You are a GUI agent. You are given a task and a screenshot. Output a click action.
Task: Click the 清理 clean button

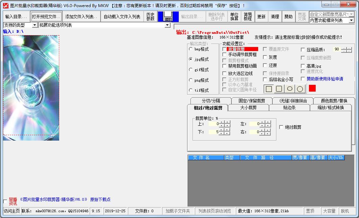275,17
